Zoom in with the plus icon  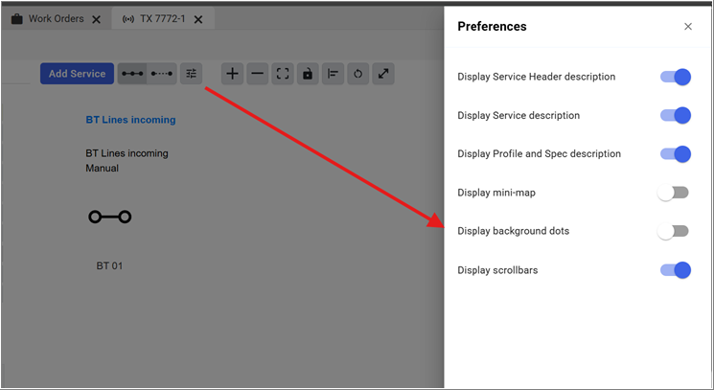tap(233, 74)
